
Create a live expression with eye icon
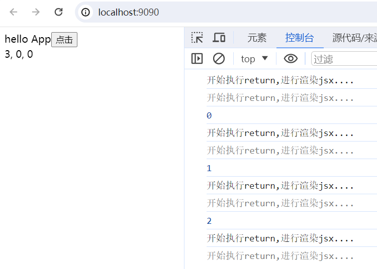[x=291, y=59]
